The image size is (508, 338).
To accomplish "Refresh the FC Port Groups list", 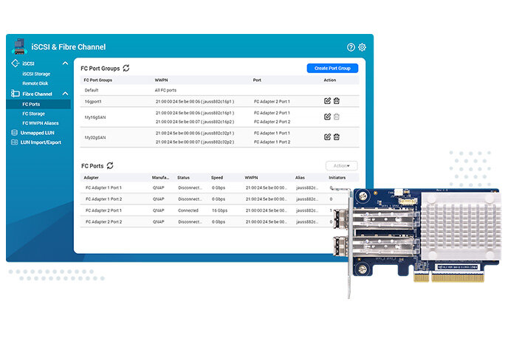I will 126,68.
